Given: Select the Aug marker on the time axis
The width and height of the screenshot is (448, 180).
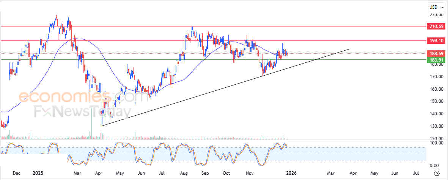Looking at the screenshot, I should coord(184,173).
